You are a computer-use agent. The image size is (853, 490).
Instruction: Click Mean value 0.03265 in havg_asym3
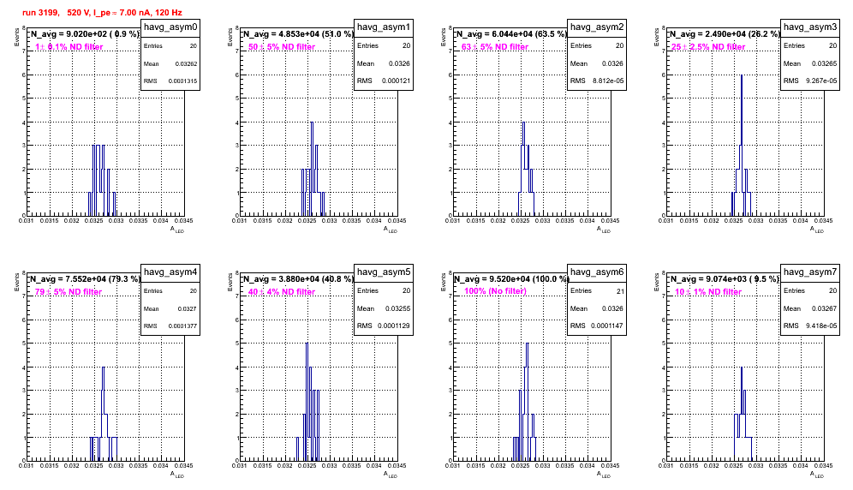[826, 63]
